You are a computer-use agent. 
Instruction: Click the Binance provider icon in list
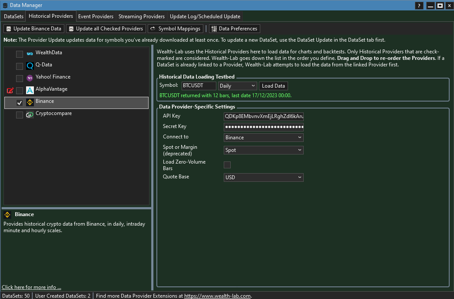pos(30,102)
